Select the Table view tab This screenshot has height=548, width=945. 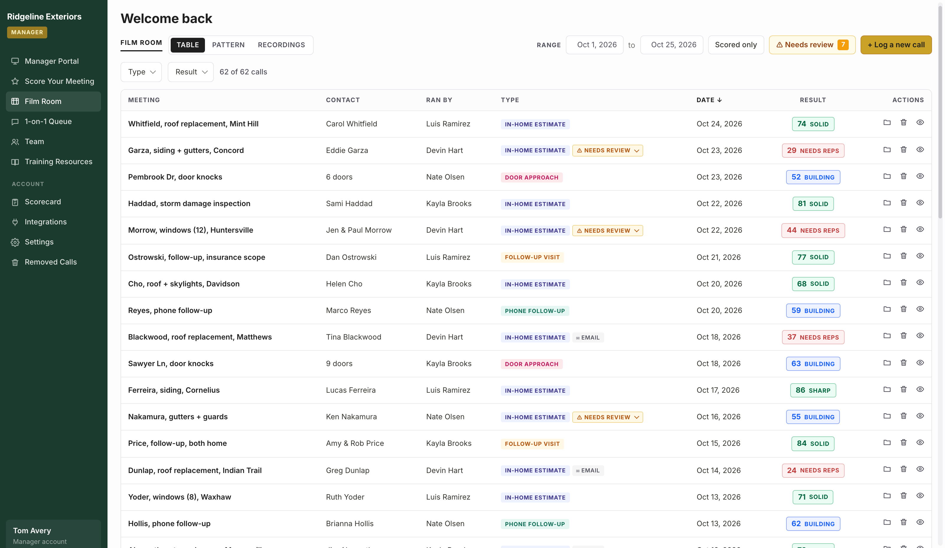188,45
